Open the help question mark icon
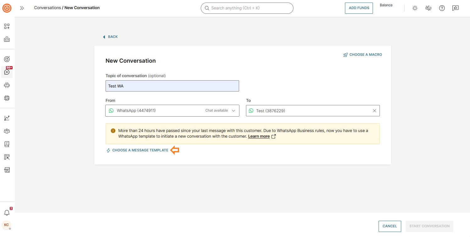 tap(442, 8)
